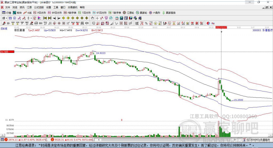Jump to the first bar icon

(45, 18)
